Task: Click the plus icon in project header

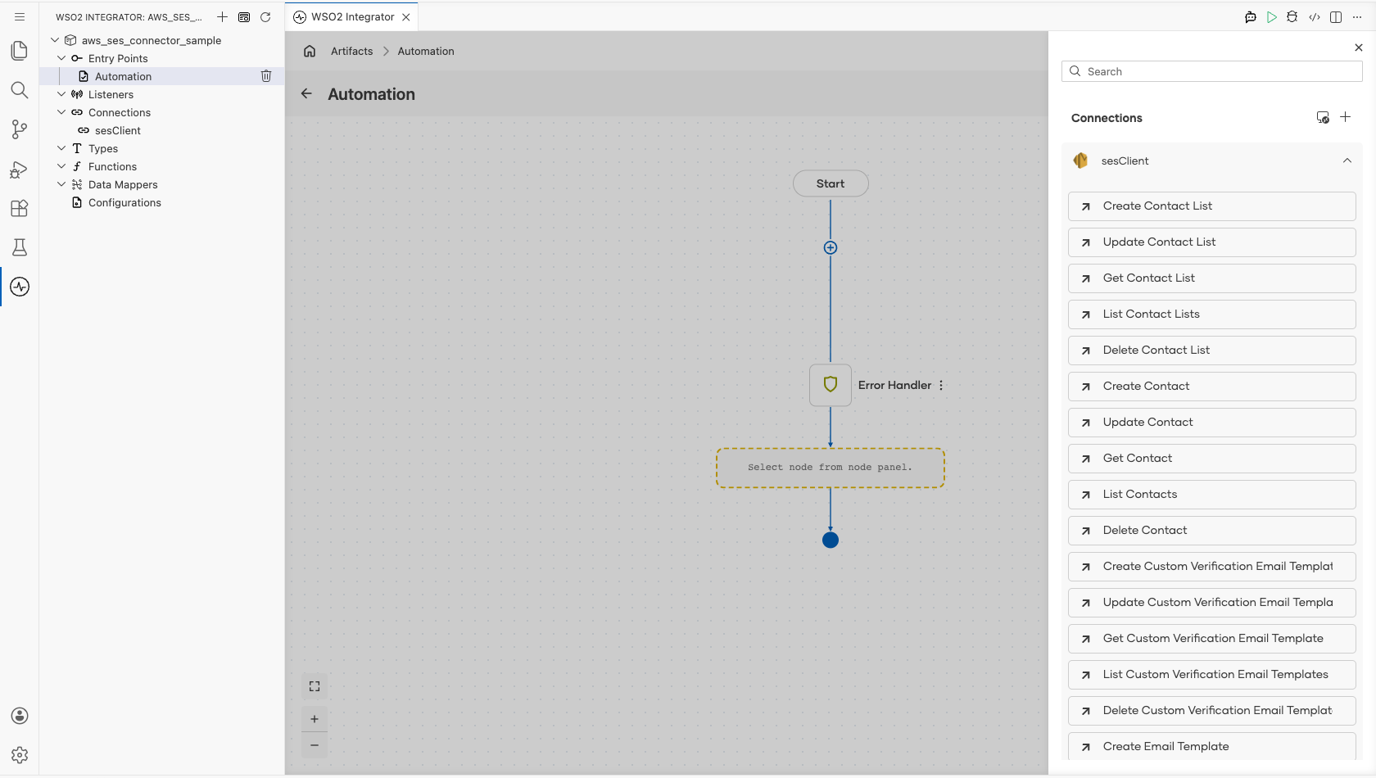Action: pos(222,16)
